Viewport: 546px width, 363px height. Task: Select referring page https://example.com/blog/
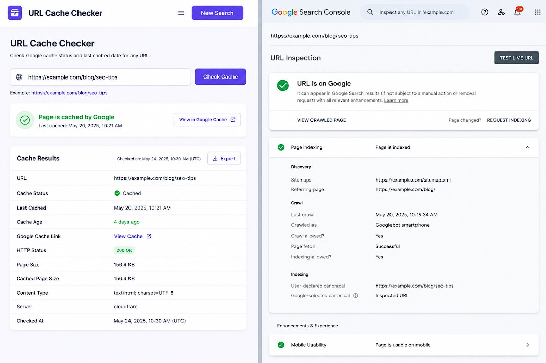(x=405, y=189)
